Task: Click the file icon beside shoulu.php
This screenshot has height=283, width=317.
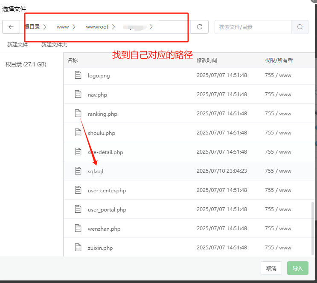Action: (78, 132)
